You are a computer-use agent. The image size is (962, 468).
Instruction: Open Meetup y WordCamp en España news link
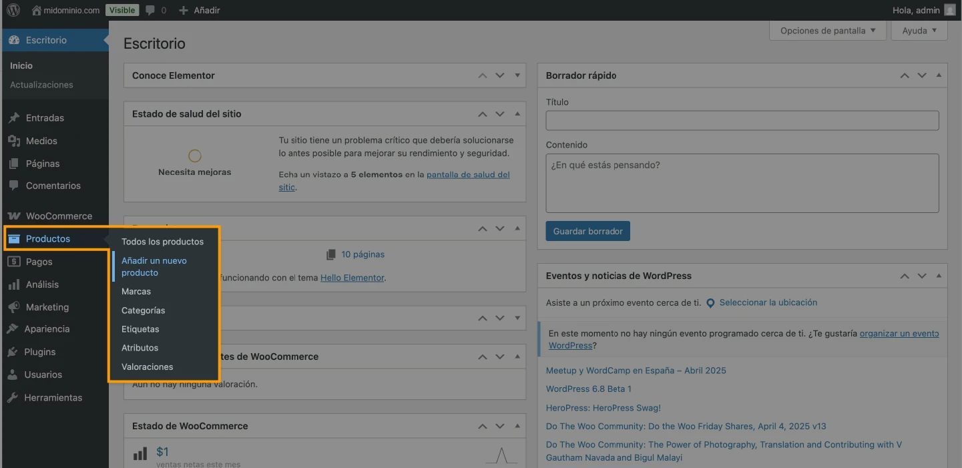click(x=636, y=371)
